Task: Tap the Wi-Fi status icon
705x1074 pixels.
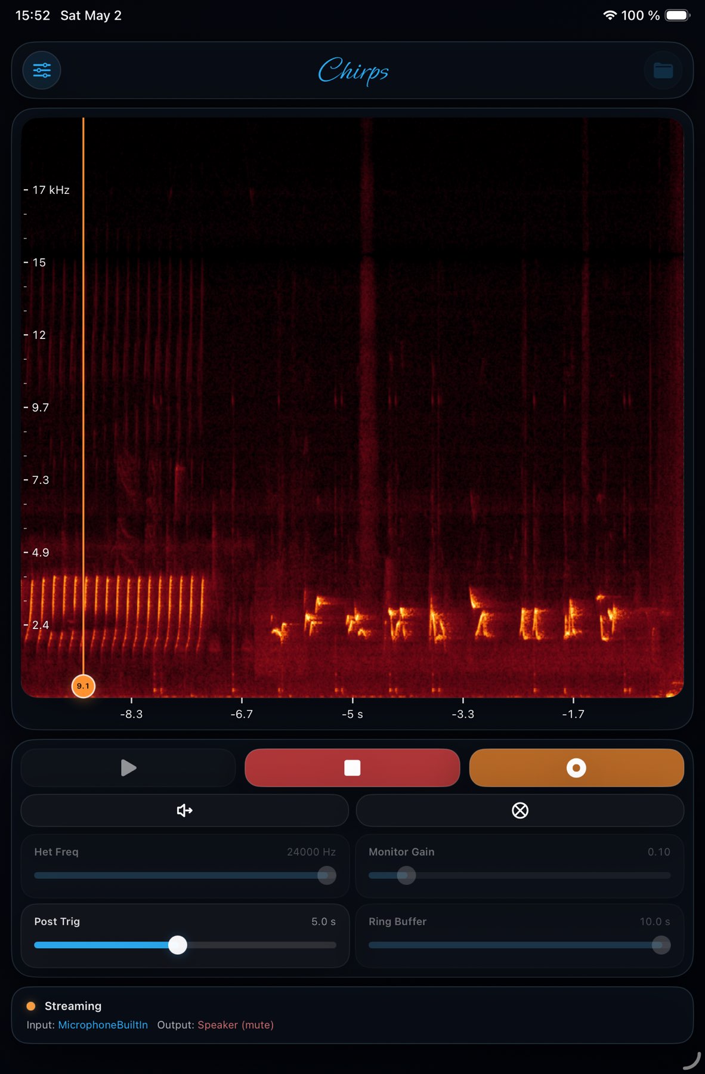Action: (610, 16)
